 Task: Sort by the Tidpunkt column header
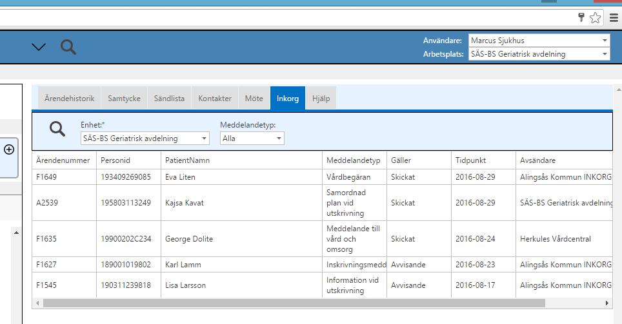483,160
